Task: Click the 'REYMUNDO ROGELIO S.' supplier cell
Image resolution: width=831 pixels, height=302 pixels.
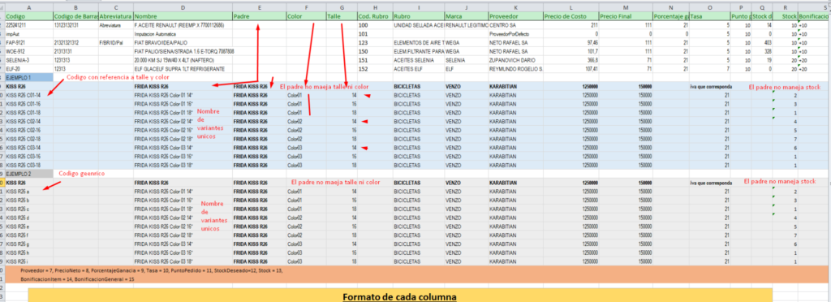Action: (515, 69)
